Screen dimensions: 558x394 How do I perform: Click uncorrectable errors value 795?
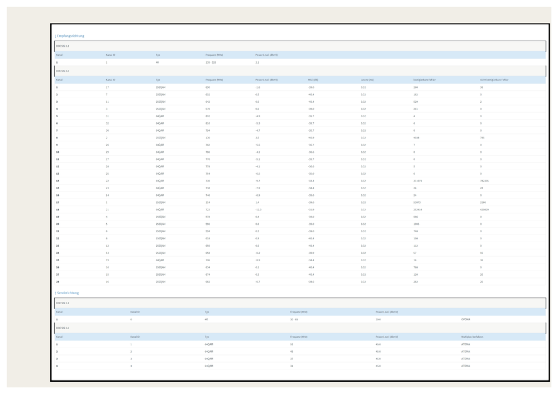[x=482, y=138]
